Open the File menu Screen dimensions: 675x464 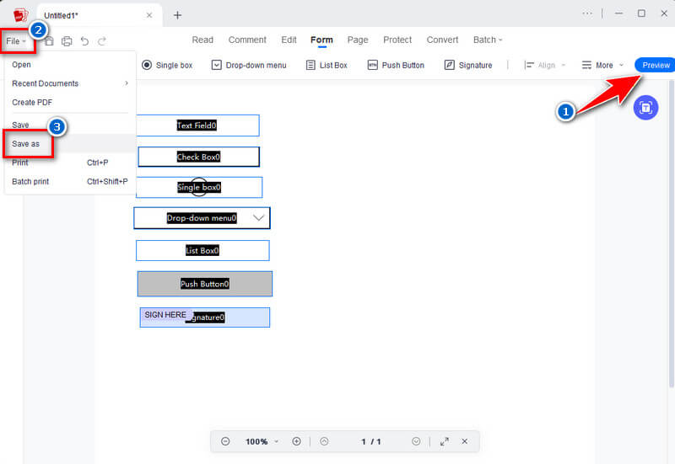[16, 41]
